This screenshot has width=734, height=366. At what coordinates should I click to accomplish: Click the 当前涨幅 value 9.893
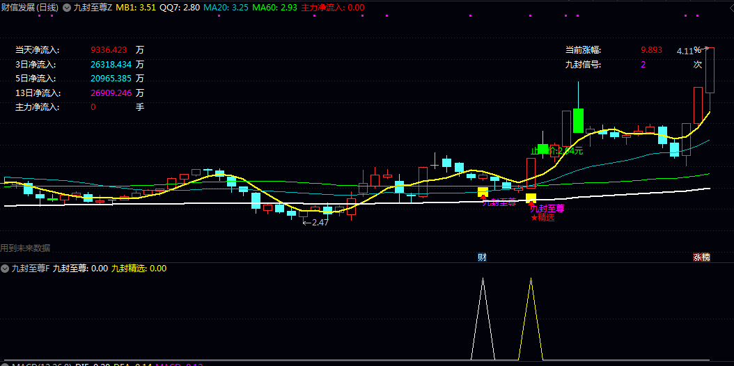(x=652, y=50)
